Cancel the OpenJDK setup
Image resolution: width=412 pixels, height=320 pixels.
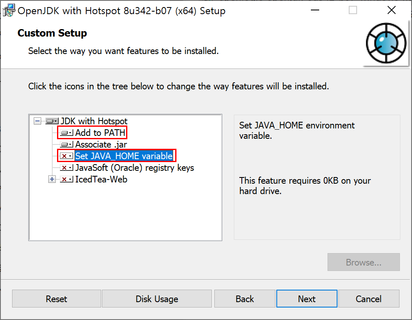coord(369,299)
